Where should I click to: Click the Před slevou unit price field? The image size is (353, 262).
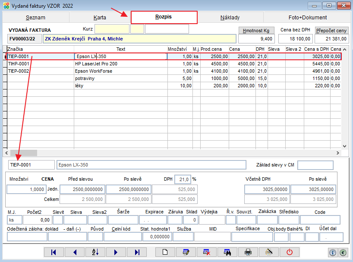[82, 189]
